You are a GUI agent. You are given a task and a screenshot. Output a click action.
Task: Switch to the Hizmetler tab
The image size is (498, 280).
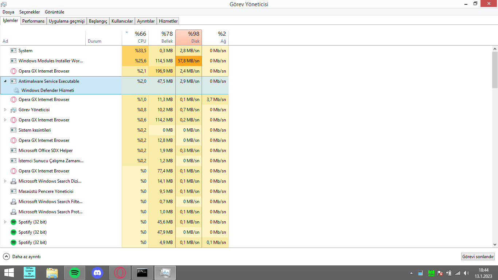pyautogui.click(x=168, y=21)
